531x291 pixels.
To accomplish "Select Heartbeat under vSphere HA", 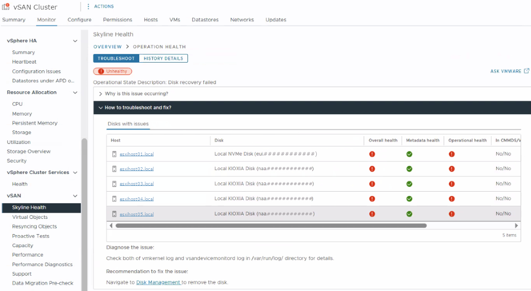I will 24,62.
